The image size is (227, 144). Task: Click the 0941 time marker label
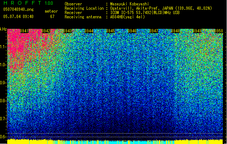click(x=24, y=31)
